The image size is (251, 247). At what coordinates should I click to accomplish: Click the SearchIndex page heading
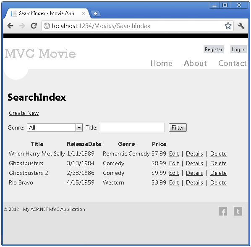pyautogui.click(x=37, y=97)
